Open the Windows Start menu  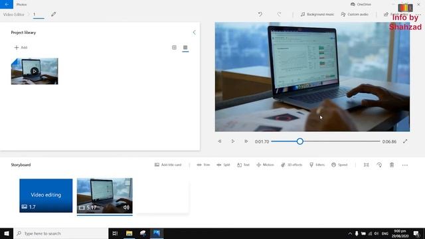[x=7, y=233]
